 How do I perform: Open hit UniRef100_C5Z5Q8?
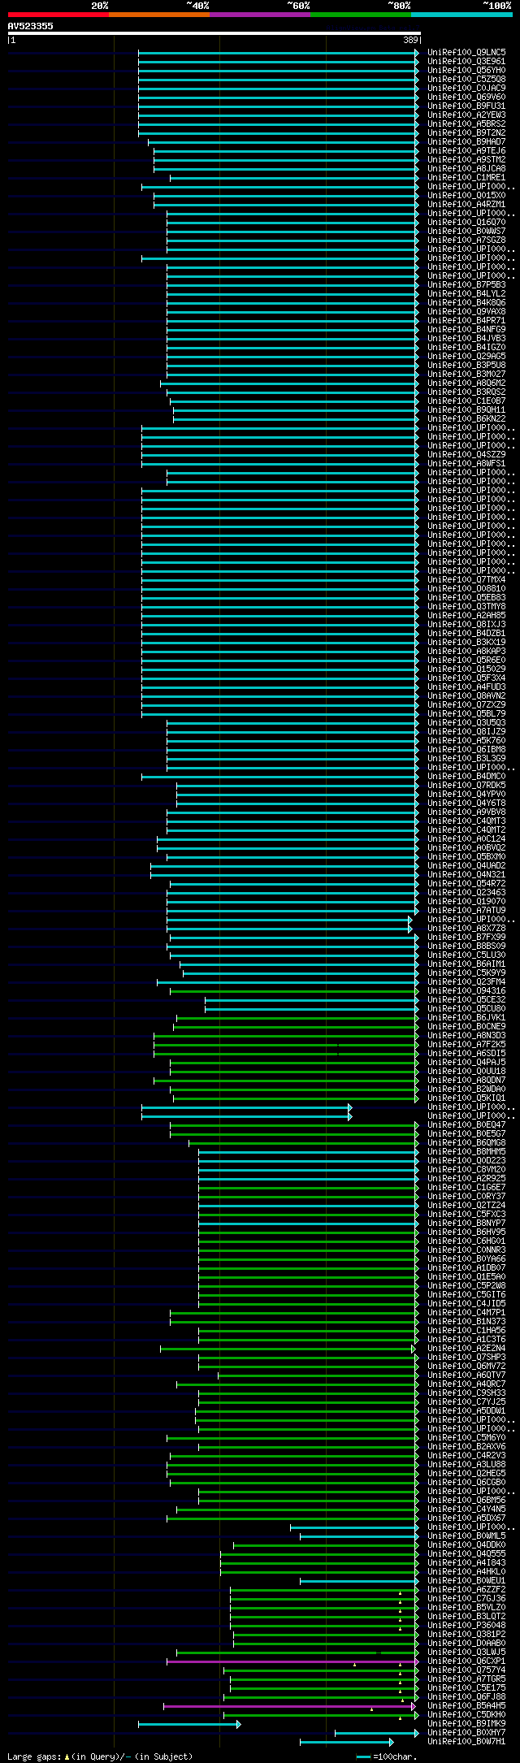click(x=466, y=80)
